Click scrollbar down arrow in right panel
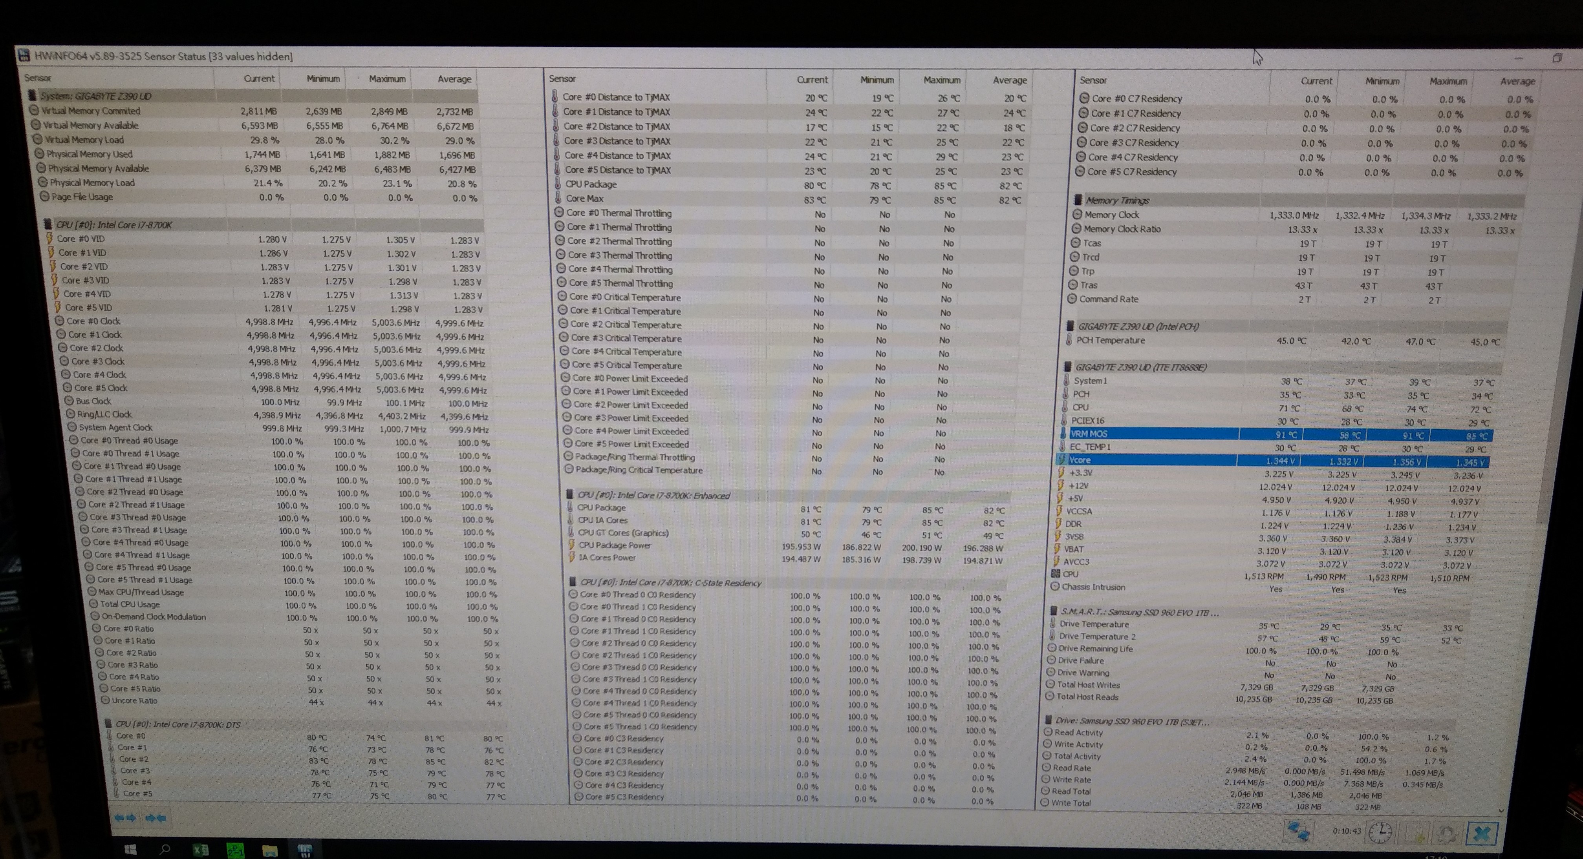 (1501, 810)
